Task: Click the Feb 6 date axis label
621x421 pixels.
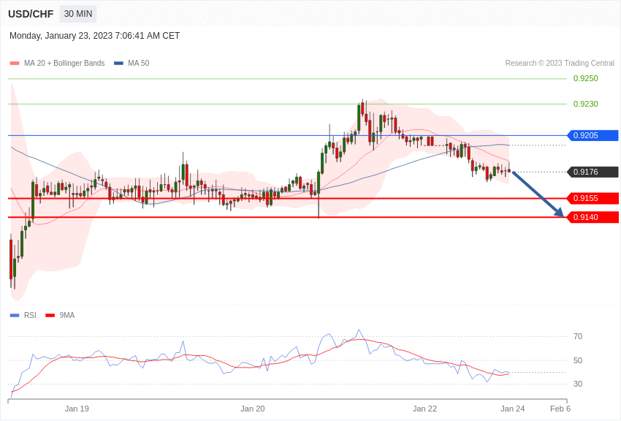Action: 560,409
